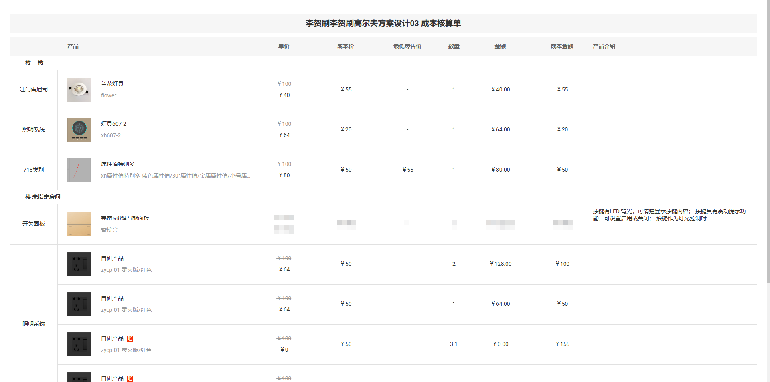Open the 弗雷克8键智能面板 panel thumbnail
This screenshot has height=382, width=770.
79,224
